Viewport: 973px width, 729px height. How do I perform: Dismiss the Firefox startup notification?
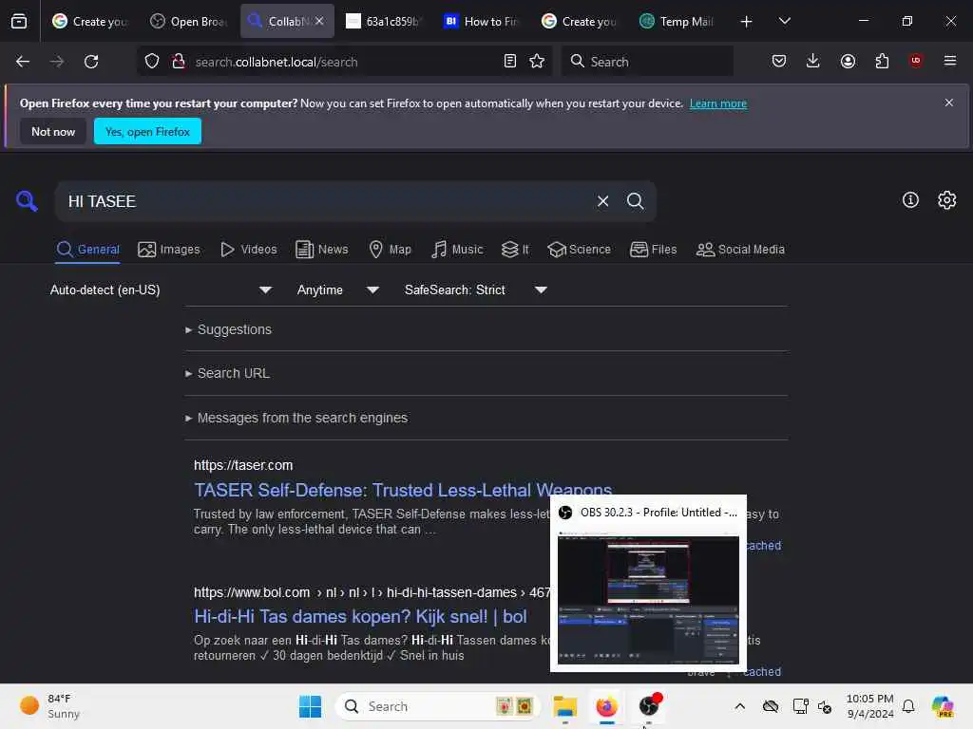pyautogui.click(x=949, y=103)
